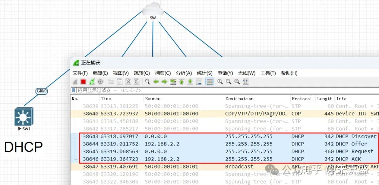Click the go to specified packet icon
The width and height of the screenshot is (379, 185).
tap(173, 82)
